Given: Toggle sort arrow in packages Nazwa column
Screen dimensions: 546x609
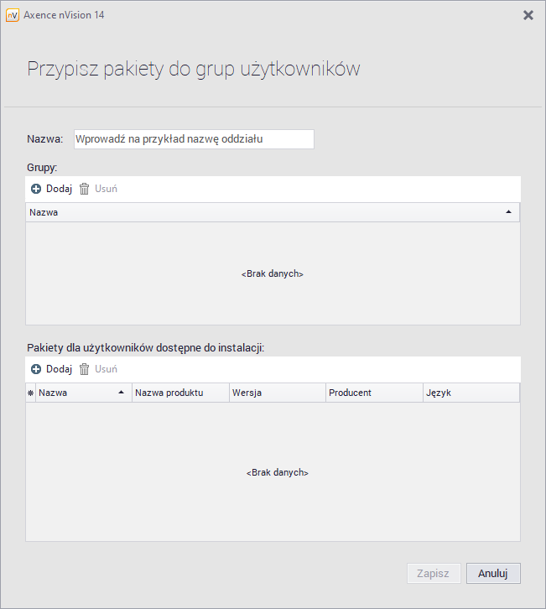Looking at the screenshot, I should tap(121, 393).
